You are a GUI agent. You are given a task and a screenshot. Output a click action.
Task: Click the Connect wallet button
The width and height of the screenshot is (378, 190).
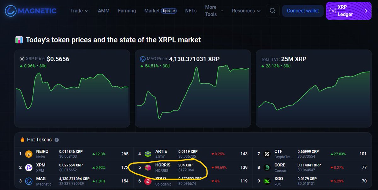click(x=303, y=11)
